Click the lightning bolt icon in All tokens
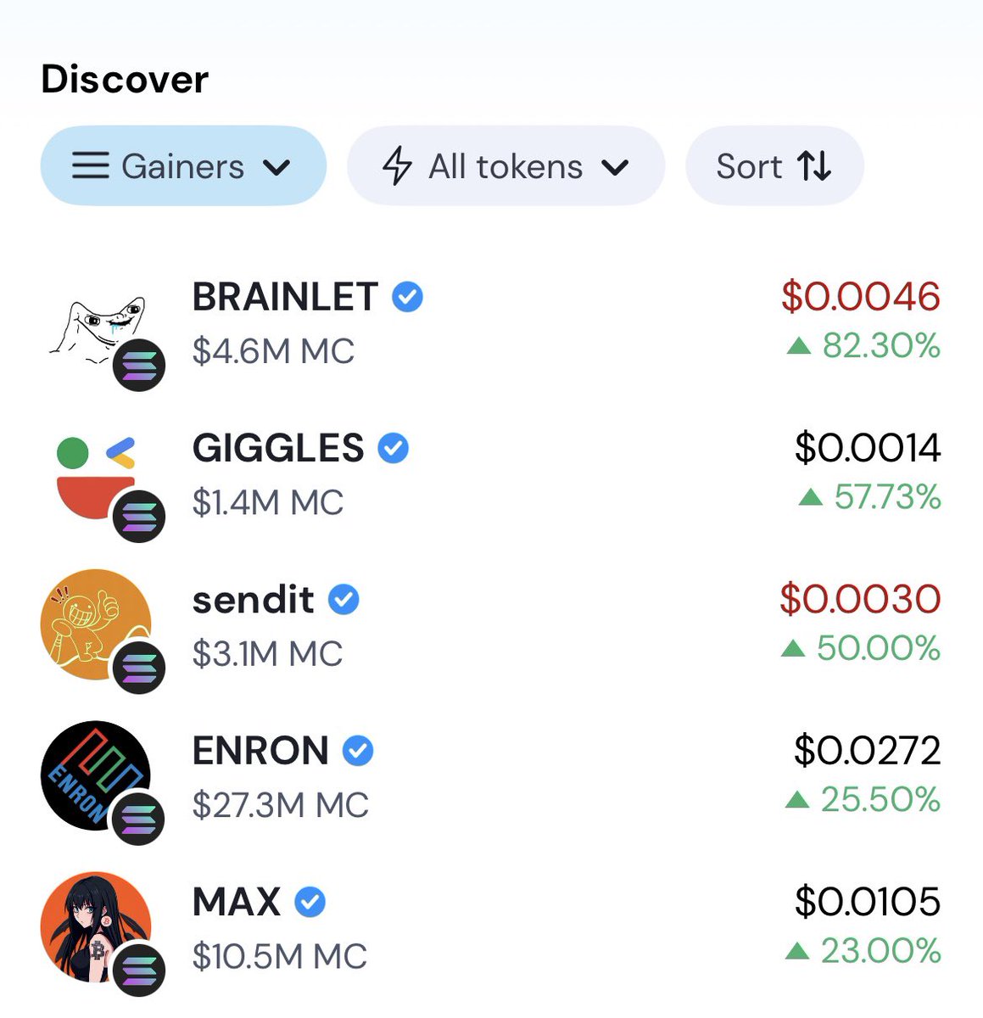The height and width of the screenshot is (1018, 983). [397, 166]
